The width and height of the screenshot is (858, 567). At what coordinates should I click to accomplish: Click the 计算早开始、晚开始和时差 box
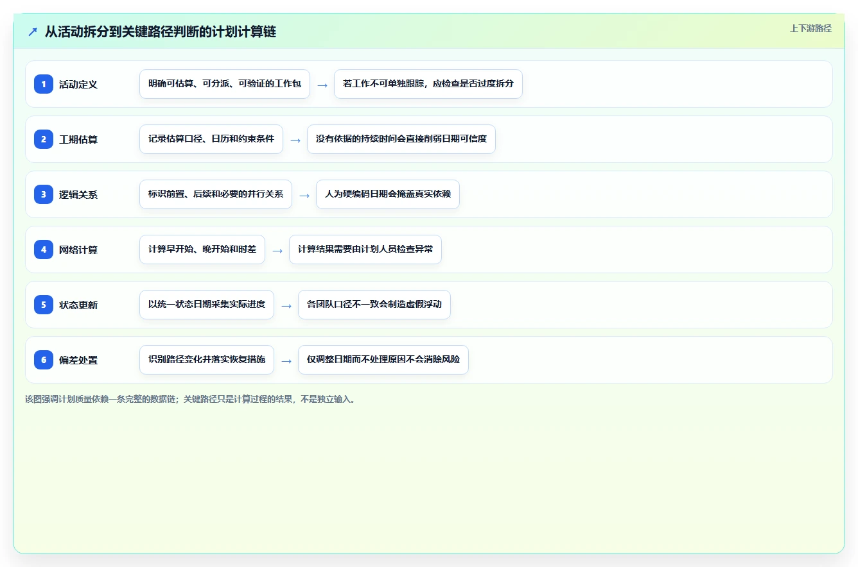pyautogui.click(x=202, y=250)
